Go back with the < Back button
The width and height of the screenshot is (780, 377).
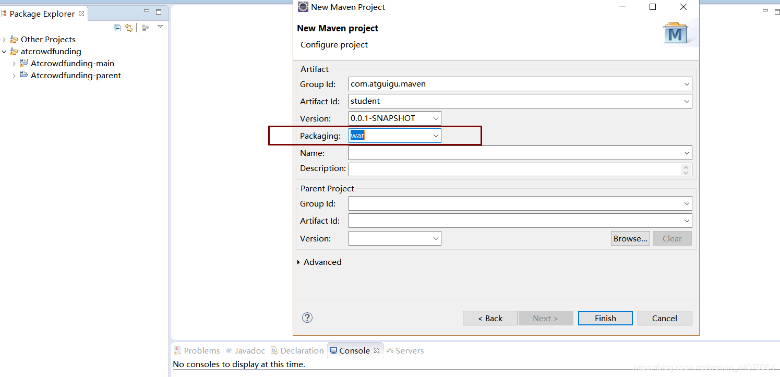pos(490,318)
